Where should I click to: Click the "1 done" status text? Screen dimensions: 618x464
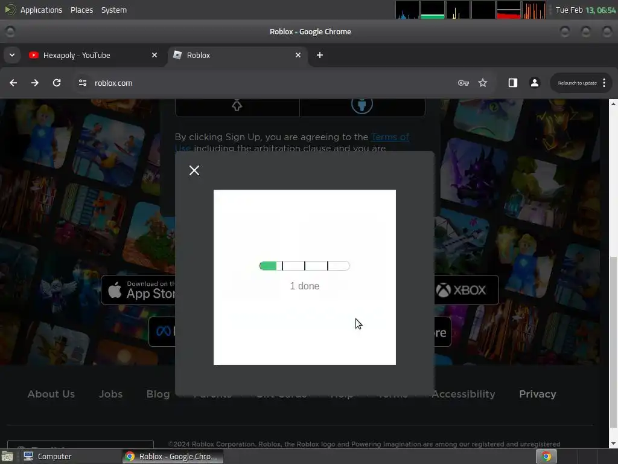coord(305,286)
